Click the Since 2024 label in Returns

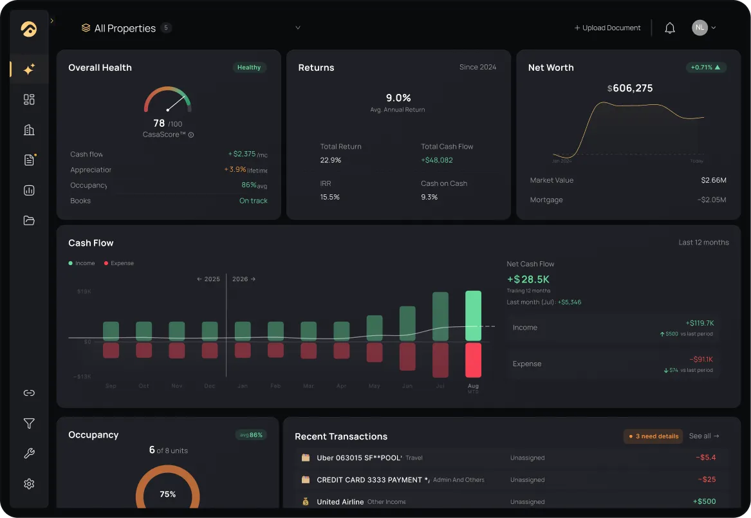(x=477, y=67)
